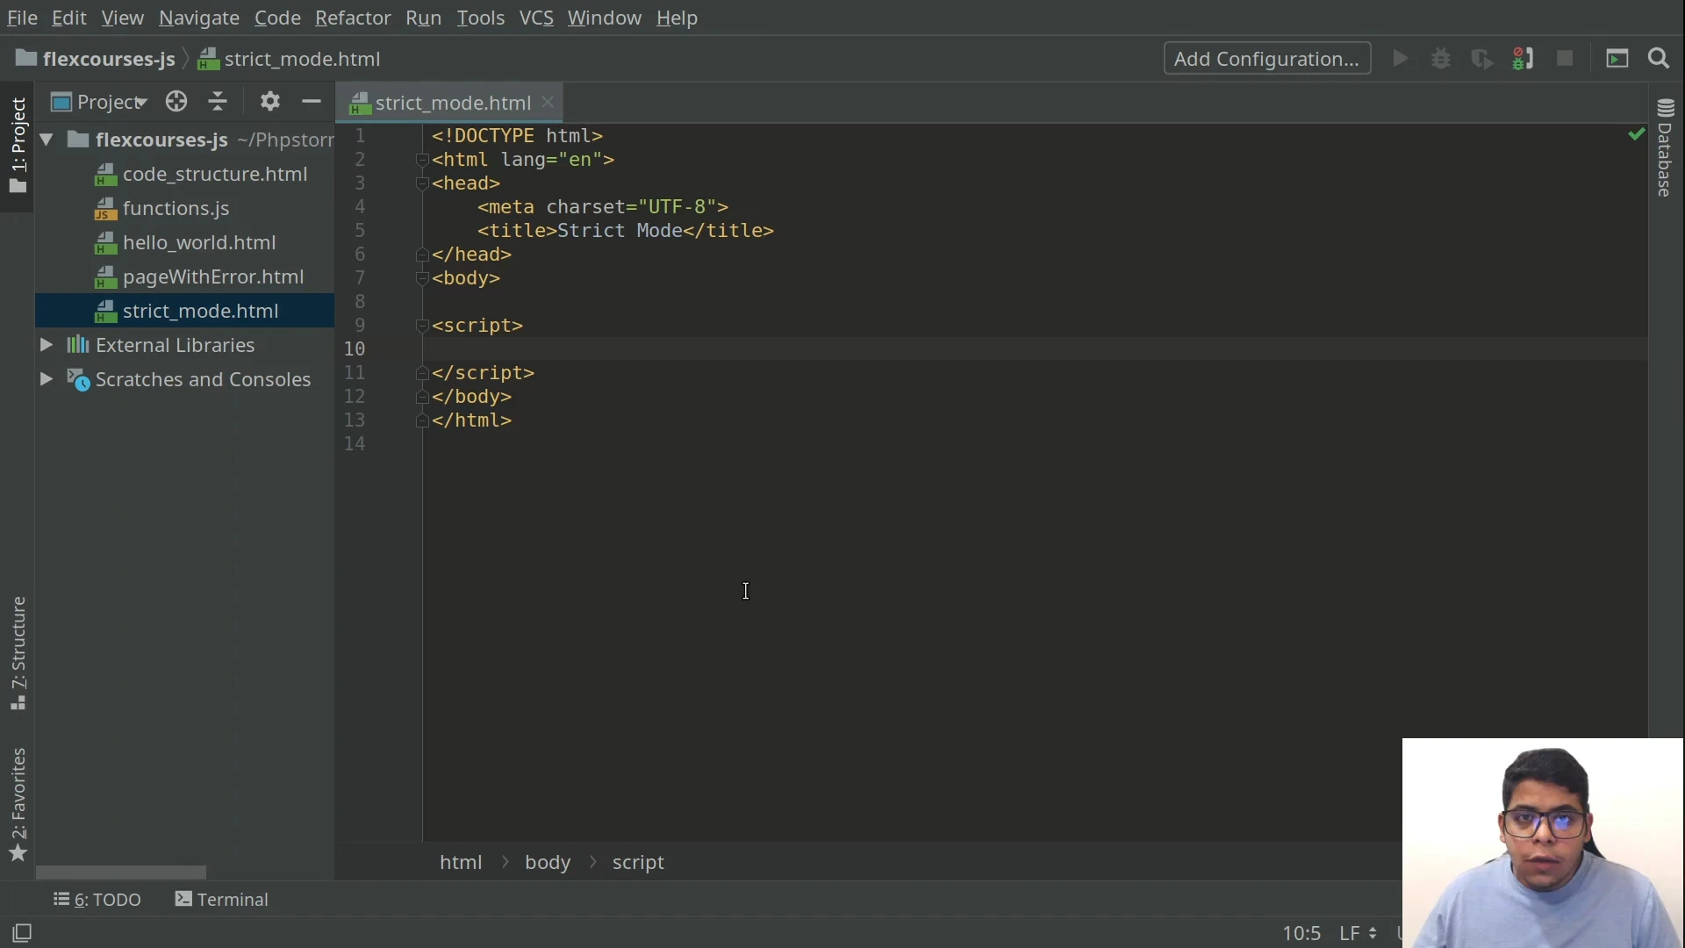This screenshot has width=1685, height=948.
Task: Click the functions.js file icon
Action: tap(105, 209)
